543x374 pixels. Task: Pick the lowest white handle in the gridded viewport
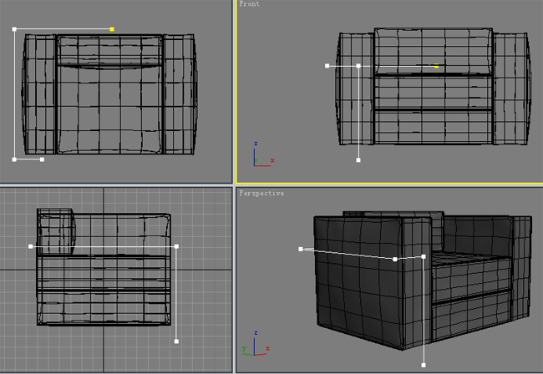pyautogui.click(x=176, y=341)
